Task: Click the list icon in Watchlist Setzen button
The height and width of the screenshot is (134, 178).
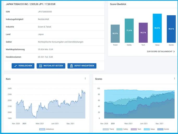Action: click(x=41, y=66)
